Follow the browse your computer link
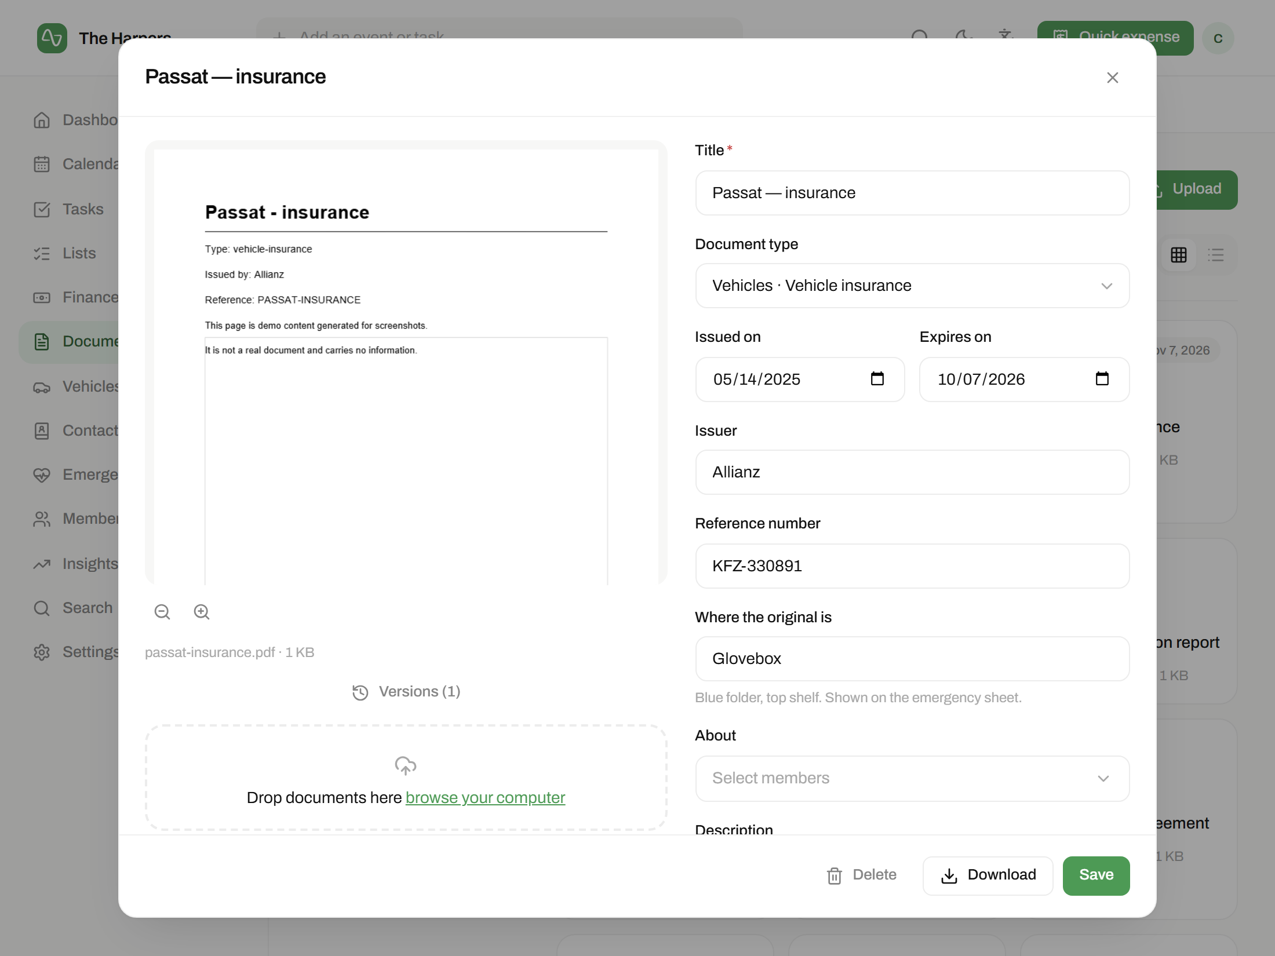The image size is (1275, 956). tap(485, 798)
